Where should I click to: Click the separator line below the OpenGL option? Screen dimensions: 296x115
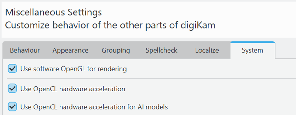pyautogui.click(x=151, y=78)
